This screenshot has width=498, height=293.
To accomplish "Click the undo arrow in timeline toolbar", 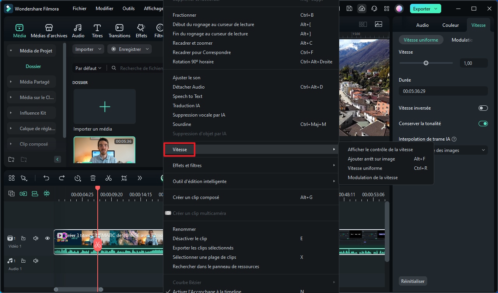I will 46,178.
